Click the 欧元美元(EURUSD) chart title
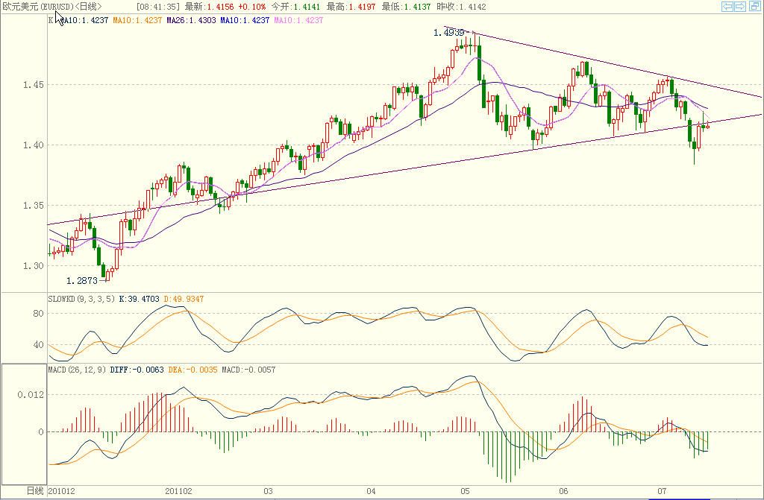764x500 pixels. [38, 7]
